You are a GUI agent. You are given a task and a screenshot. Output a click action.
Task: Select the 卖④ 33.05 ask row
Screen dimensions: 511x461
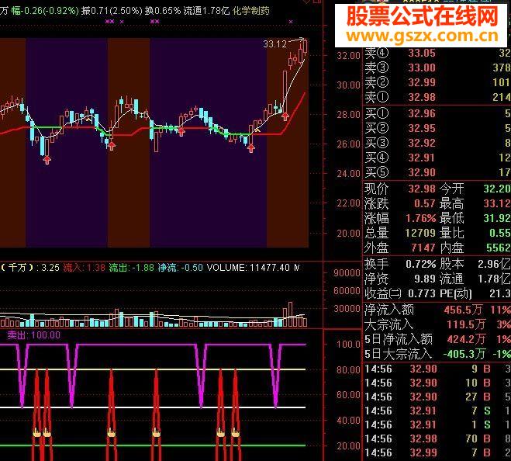437,53
